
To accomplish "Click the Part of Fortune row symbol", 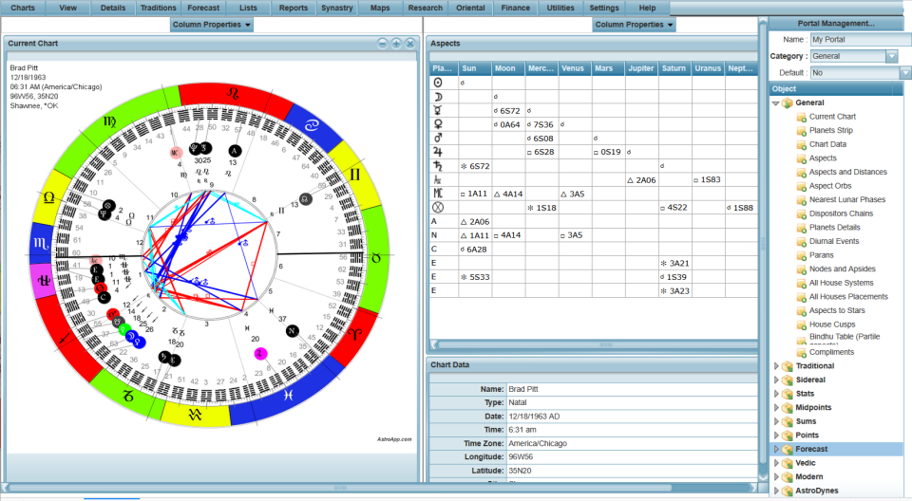I will coord(438,208).
